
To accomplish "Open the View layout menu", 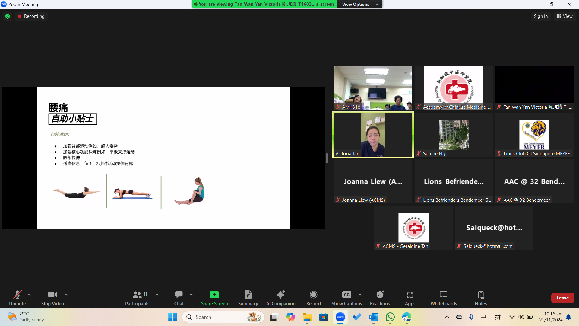I will click(565, 16).
